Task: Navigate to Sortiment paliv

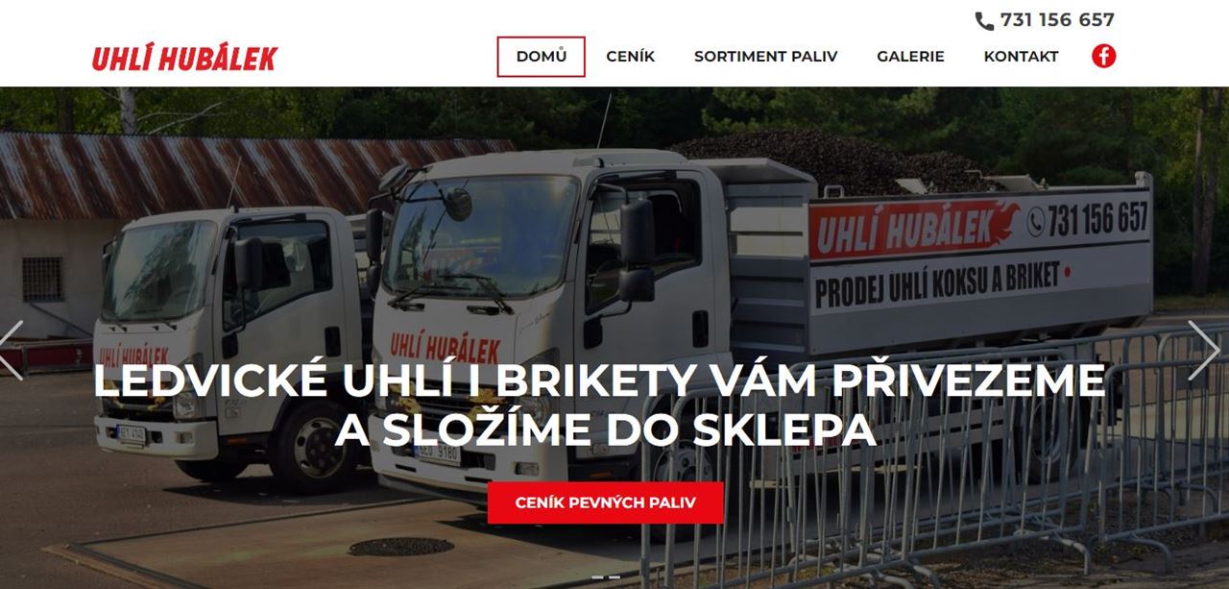Action: 765,57
